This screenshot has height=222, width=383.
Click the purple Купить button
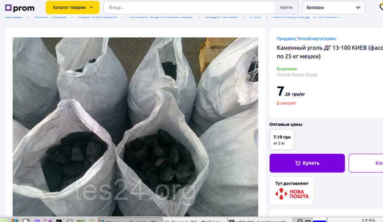(307, 163)
